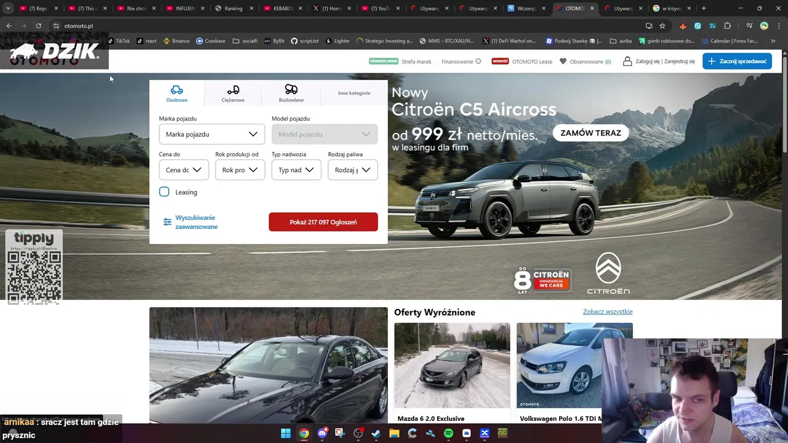Expand the Rok produkcji od dropdown

tap(240, 170)
